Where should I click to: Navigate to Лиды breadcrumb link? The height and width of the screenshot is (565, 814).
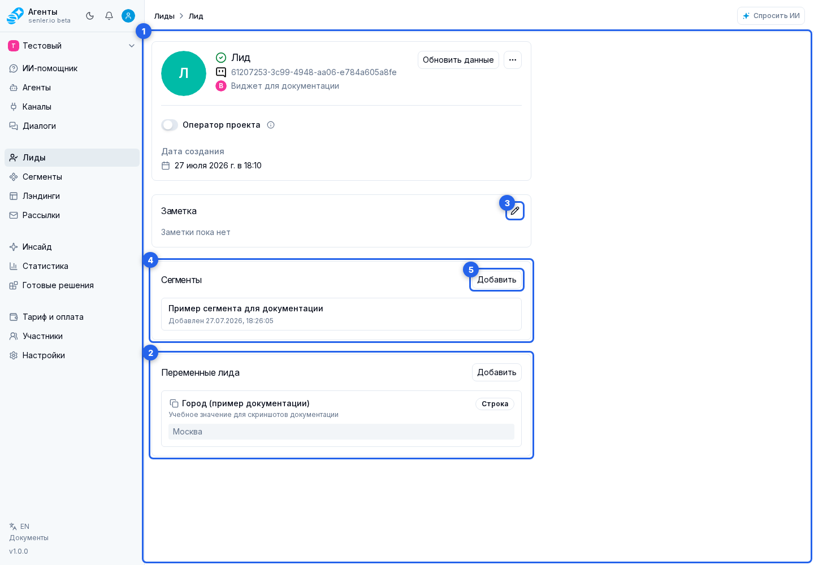164,16
